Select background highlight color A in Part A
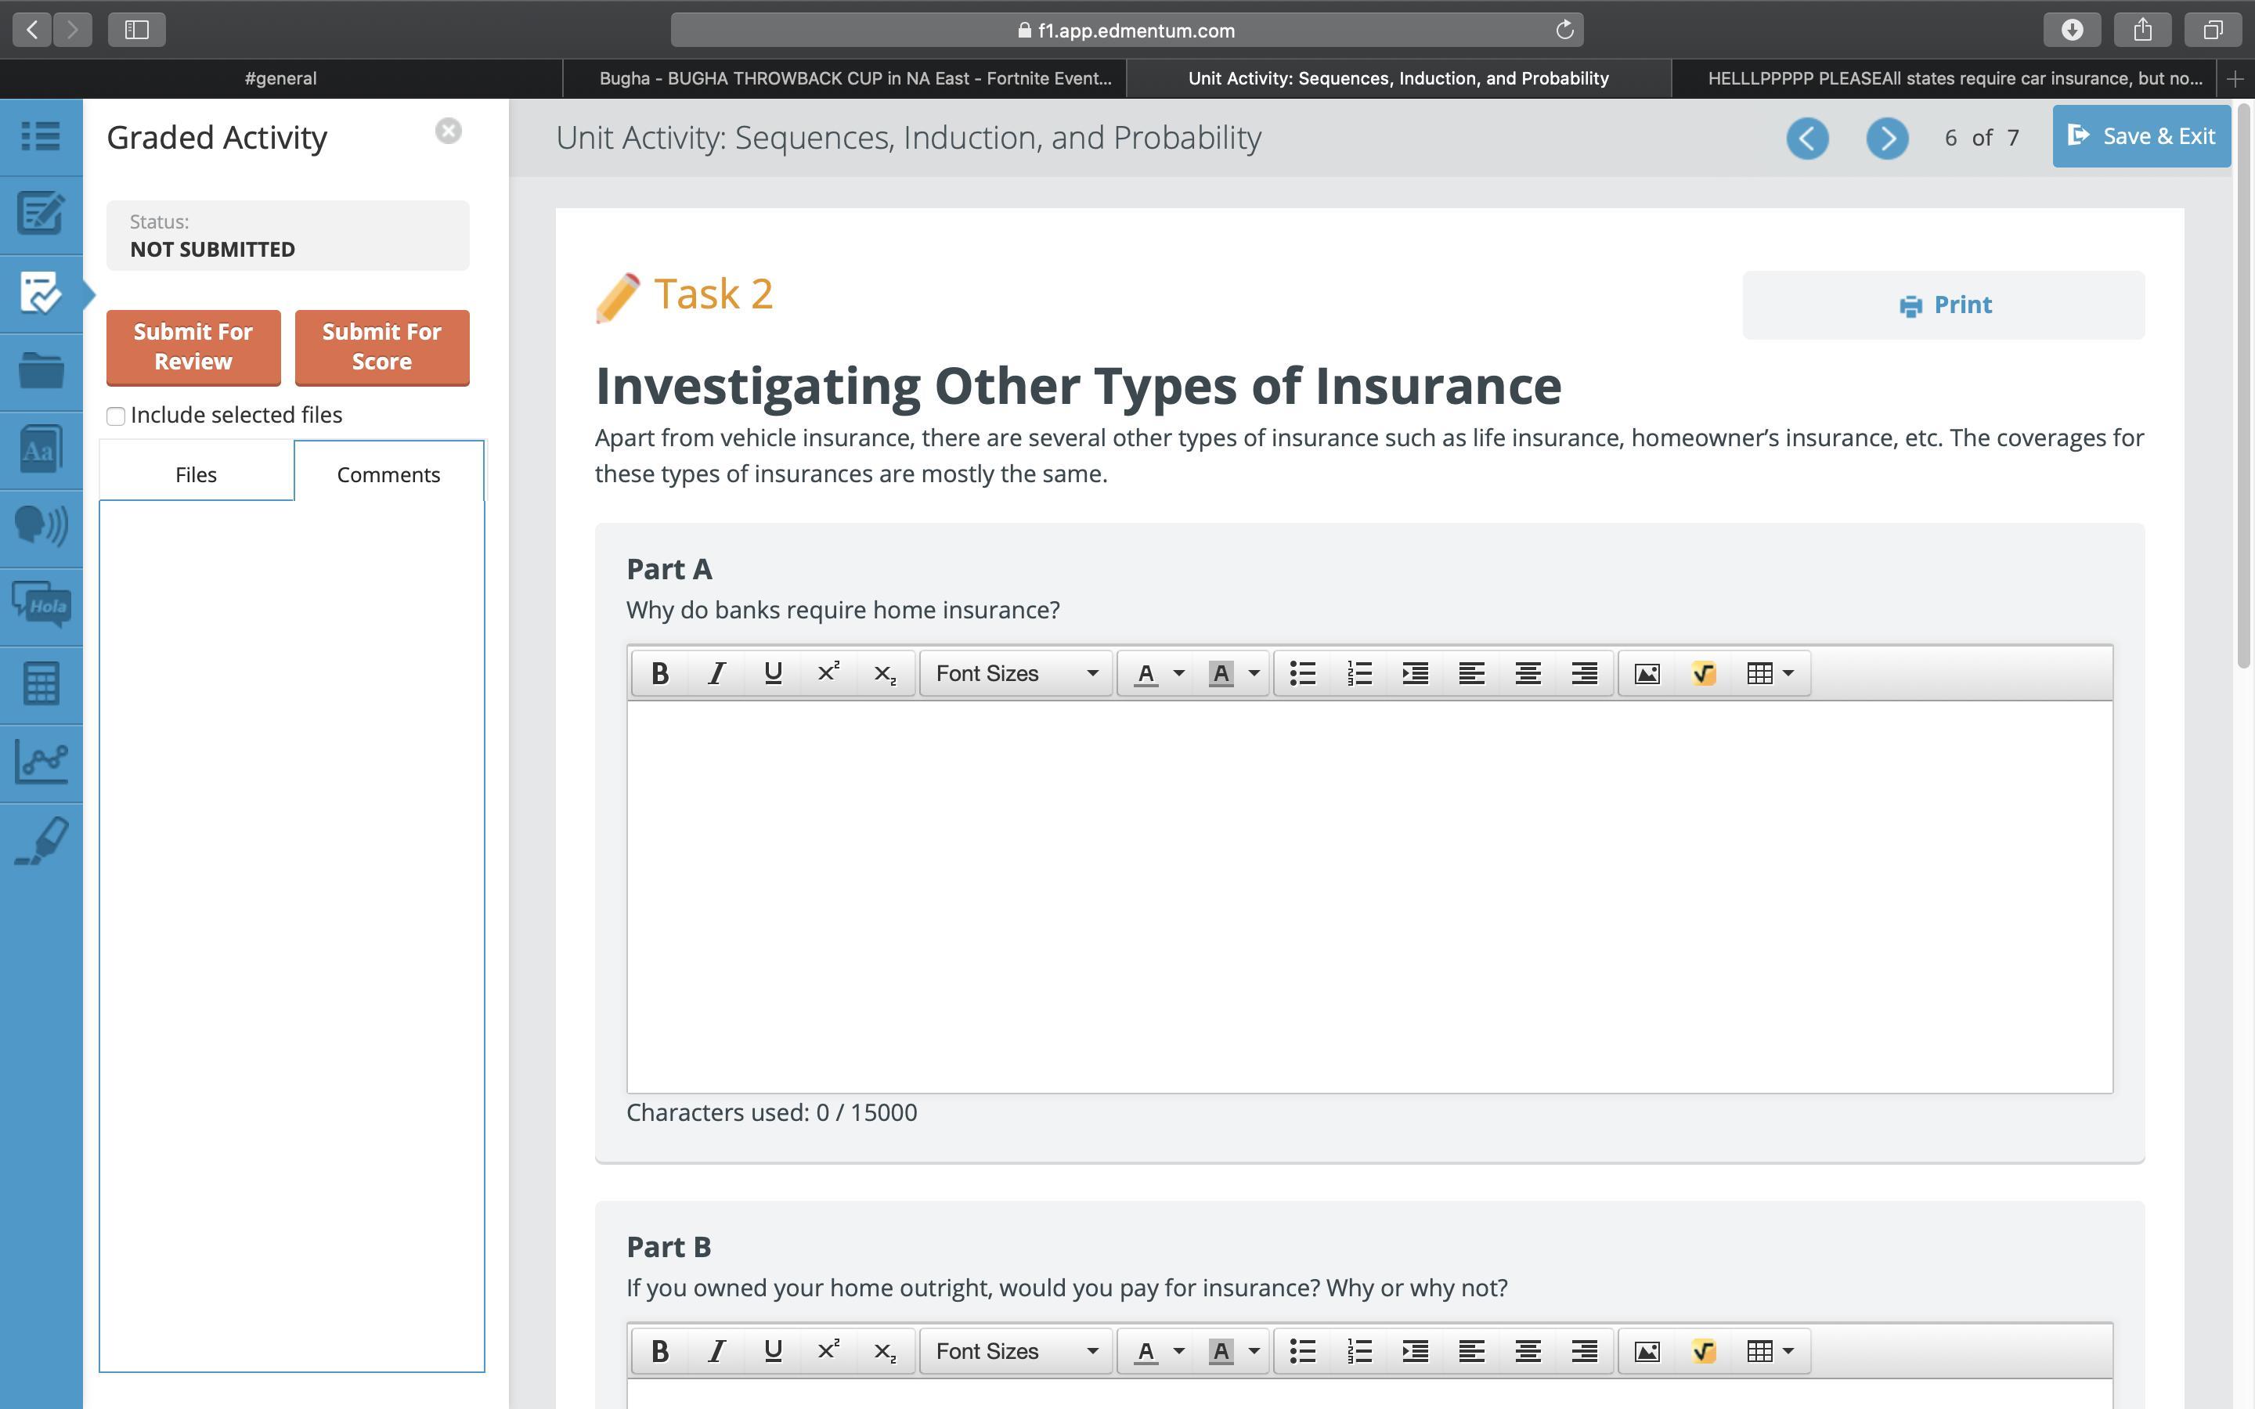Screen dimensions: 2255x1409 [1221, 673]
